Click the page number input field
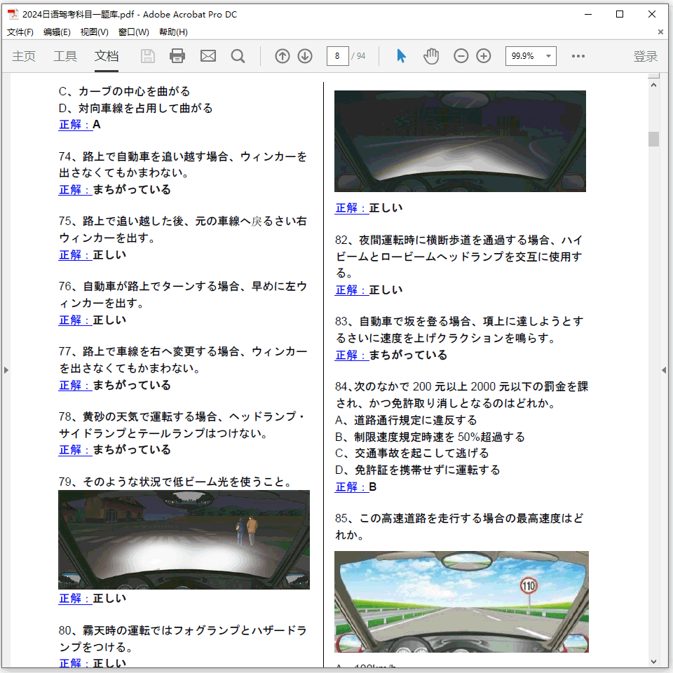Screen dimensions: 673x673 [x=337, y=56]
